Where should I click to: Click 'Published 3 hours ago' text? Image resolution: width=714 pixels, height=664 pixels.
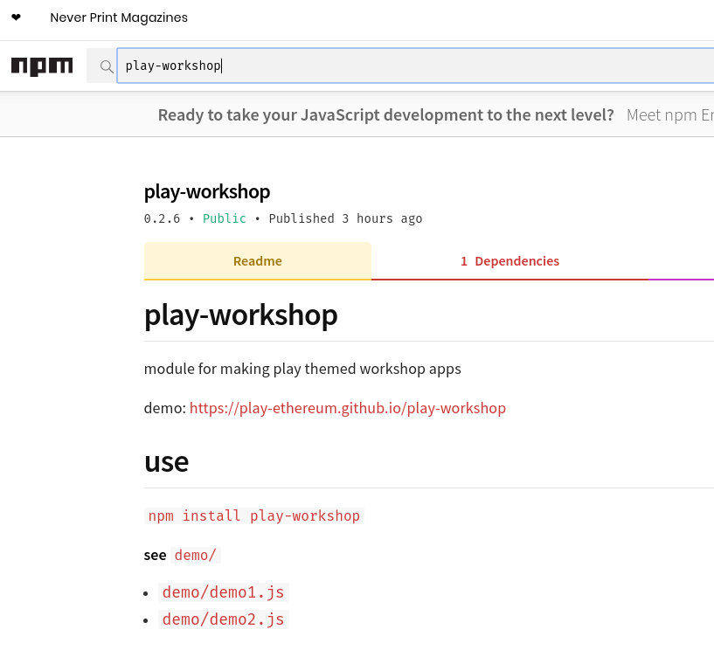point(345,218)
